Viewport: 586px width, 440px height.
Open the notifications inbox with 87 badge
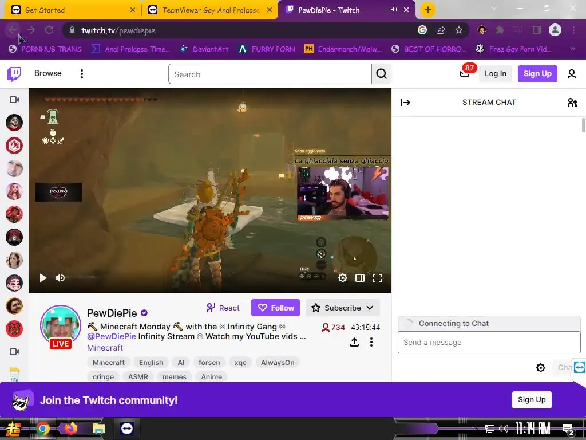tap(465, 73)
